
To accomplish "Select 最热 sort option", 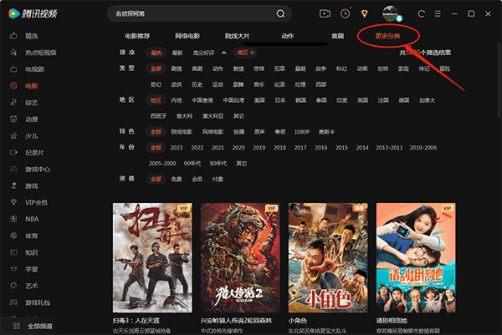I will click(156, 53).
